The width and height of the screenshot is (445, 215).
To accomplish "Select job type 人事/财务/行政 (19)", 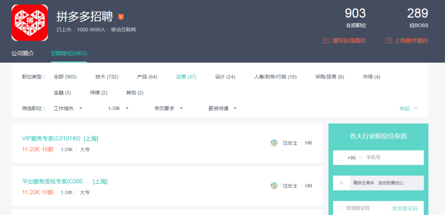I will pos(275,77).
